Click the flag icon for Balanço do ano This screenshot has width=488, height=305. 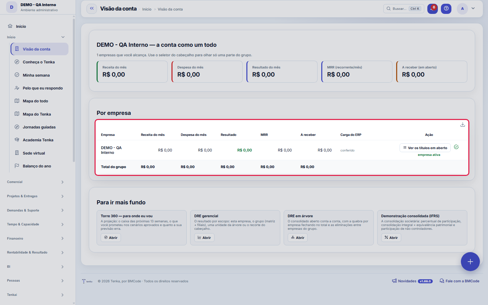(17, 166)
